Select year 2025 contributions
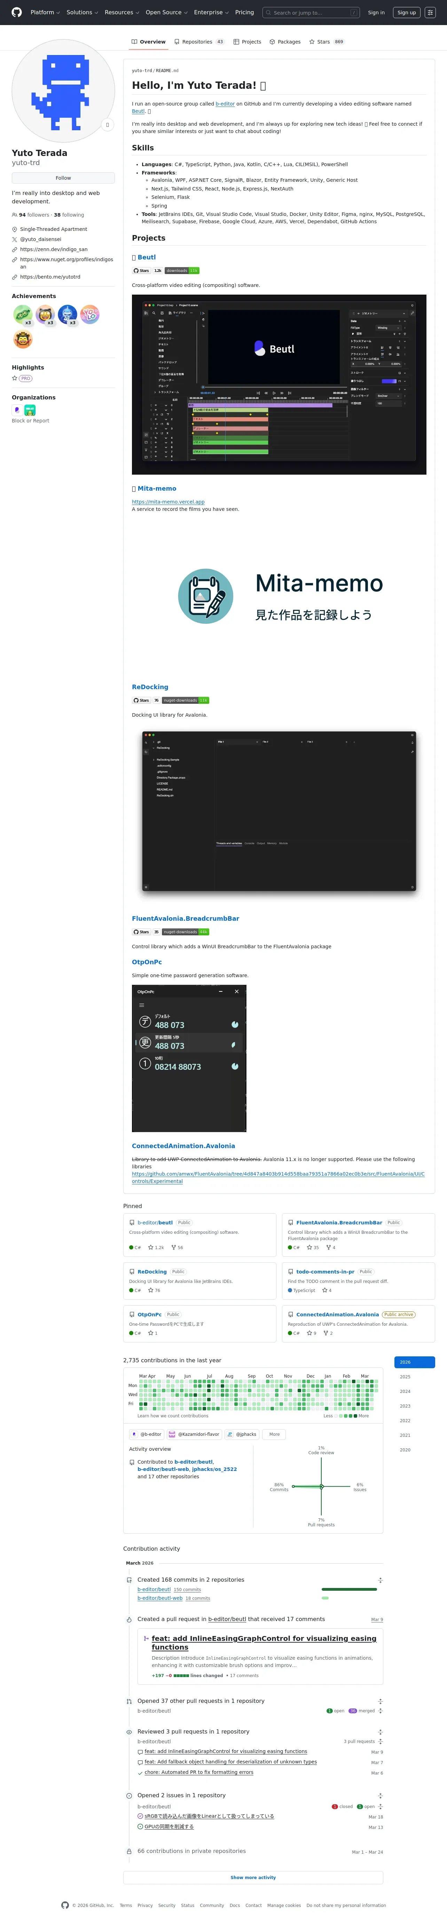This screenshot has width=447, height=1924. pyautogui.click(x=414, y=1377)
